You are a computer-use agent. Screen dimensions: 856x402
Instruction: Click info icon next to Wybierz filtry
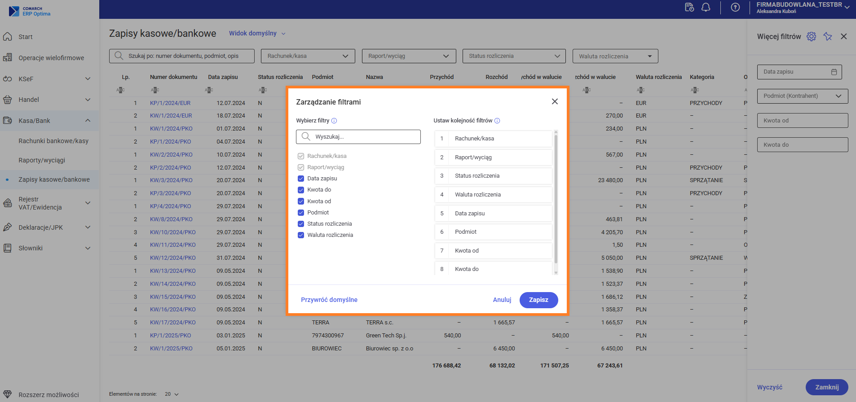tap(334, 121)
